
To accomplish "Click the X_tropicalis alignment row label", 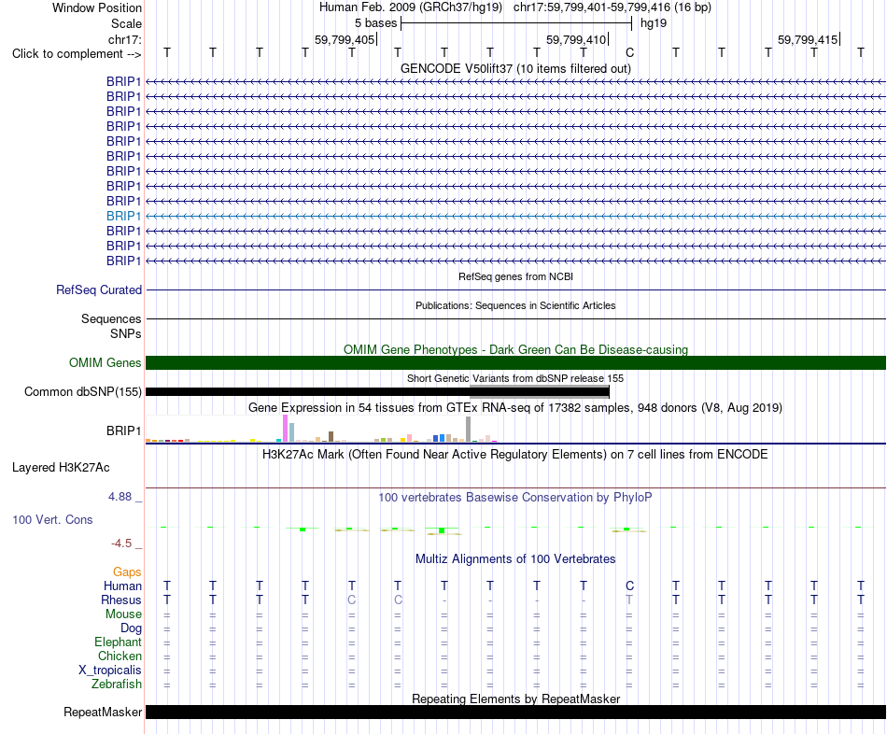I will pyautogui.click(x=110, y=670).
